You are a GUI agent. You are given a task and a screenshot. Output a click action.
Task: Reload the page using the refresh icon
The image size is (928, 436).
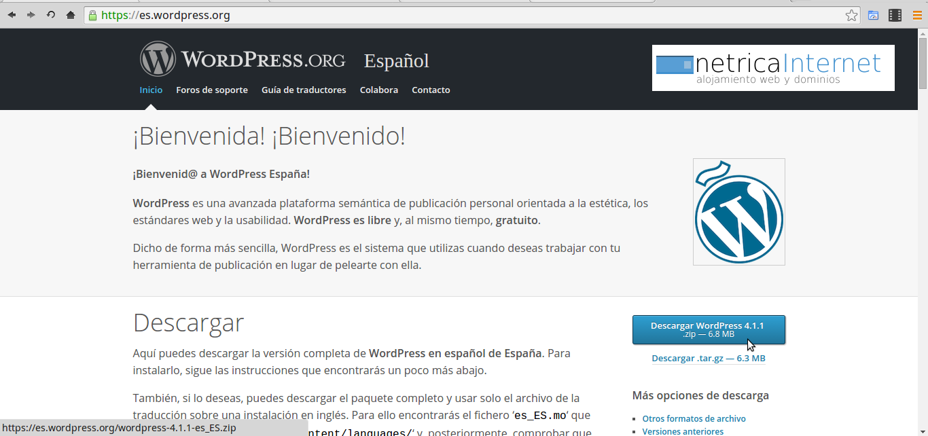51,15
